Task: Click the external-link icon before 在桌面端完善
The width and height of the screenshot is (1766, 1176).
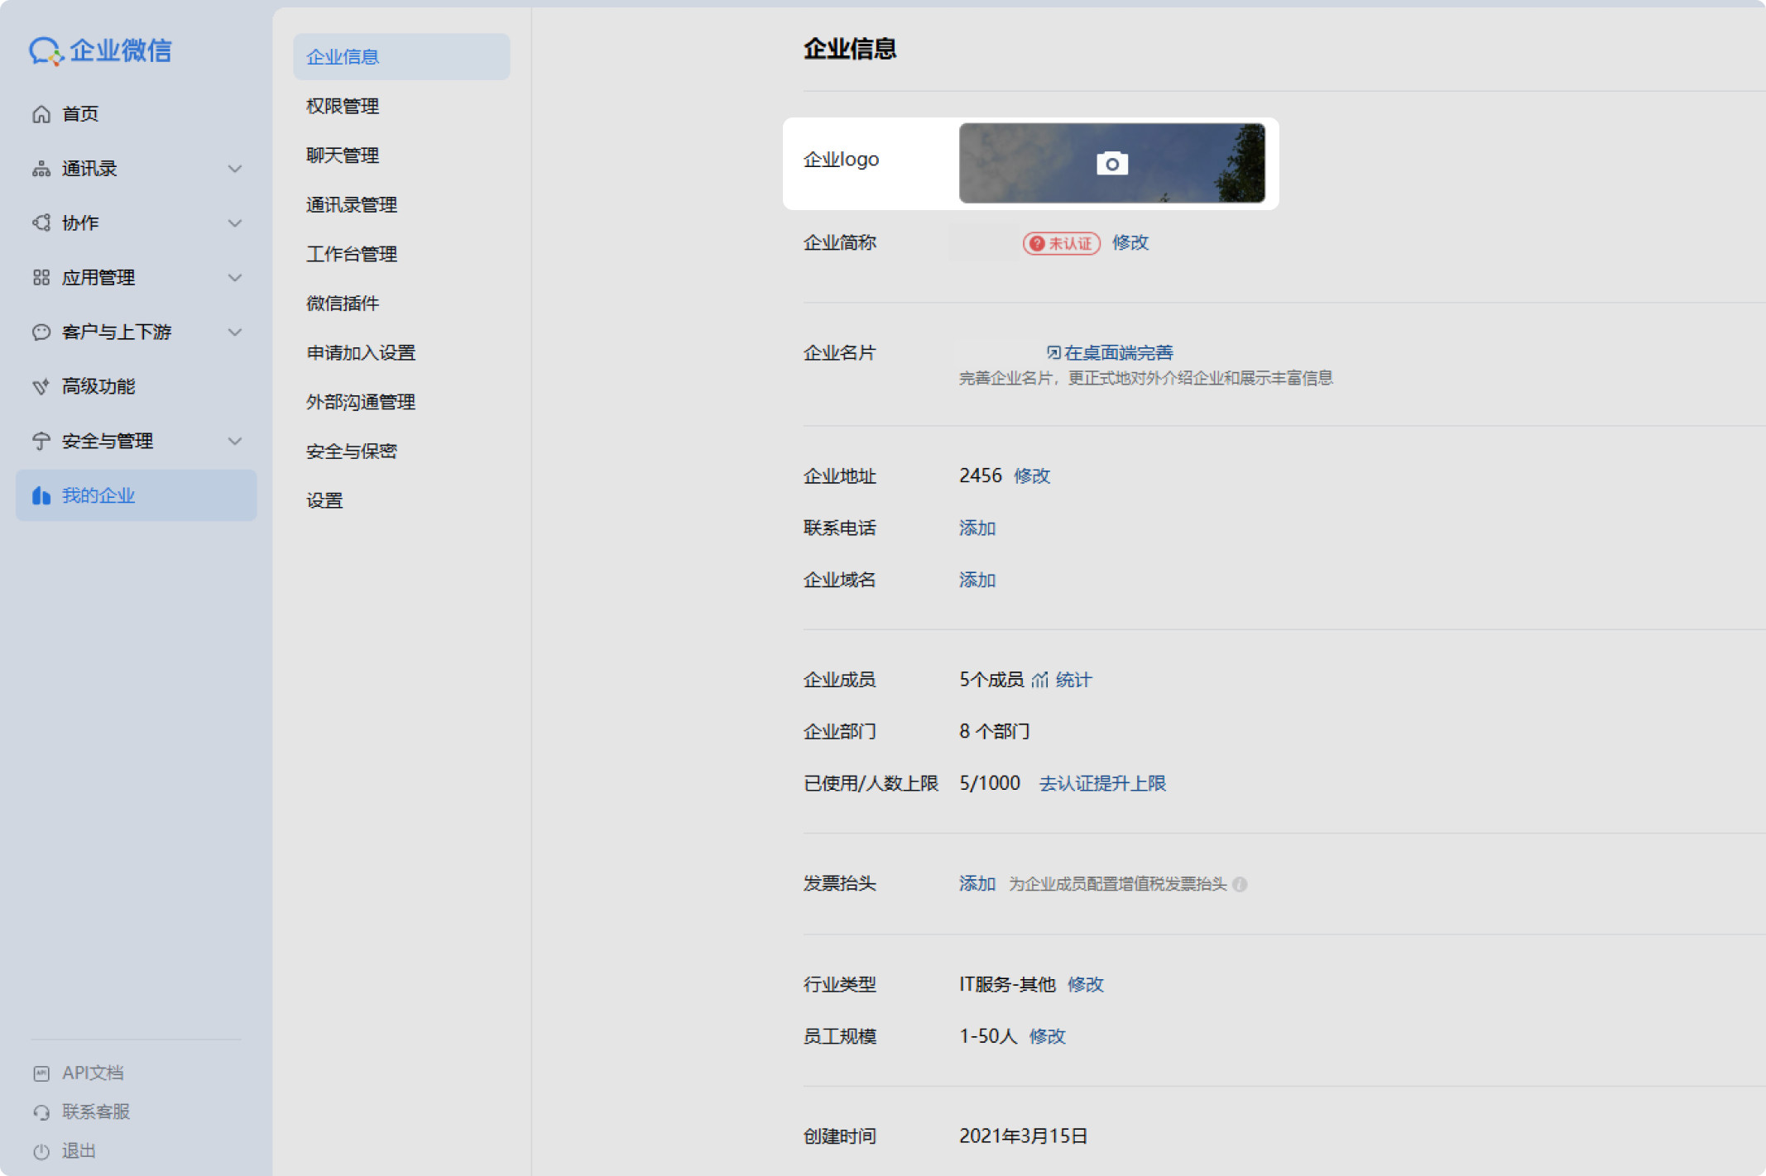Action: click(1053, 353)
